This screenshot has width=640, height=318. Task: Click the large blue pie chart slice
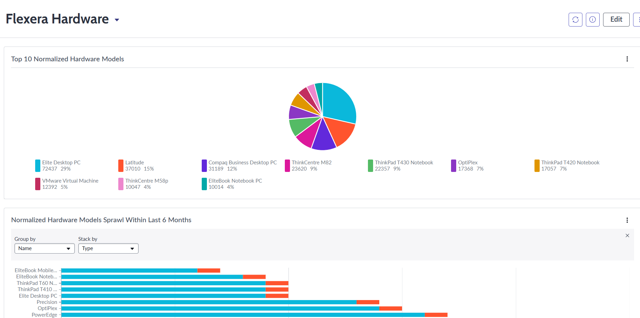pos(340,102)
